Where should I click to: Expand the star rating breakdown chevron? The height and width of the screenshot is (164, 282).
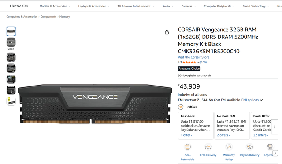point(198,63)
